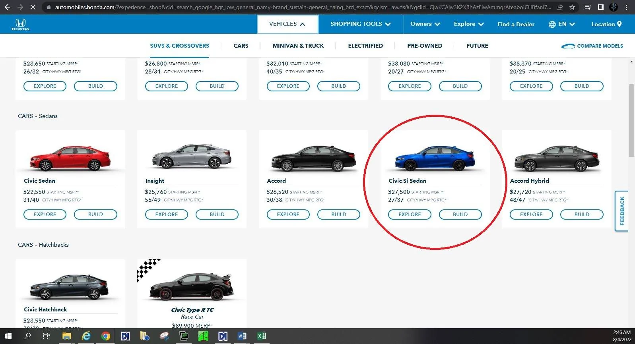Screen dimensions: 635x344
Task: Launch Internet Explorer from the taskbar
Action: point(86,336)
